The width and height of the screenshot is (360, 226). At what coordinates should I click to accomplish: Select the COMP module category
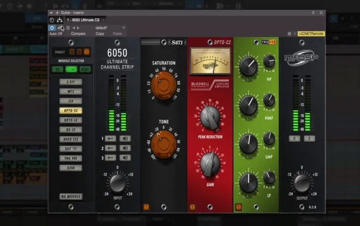point(71,69)
